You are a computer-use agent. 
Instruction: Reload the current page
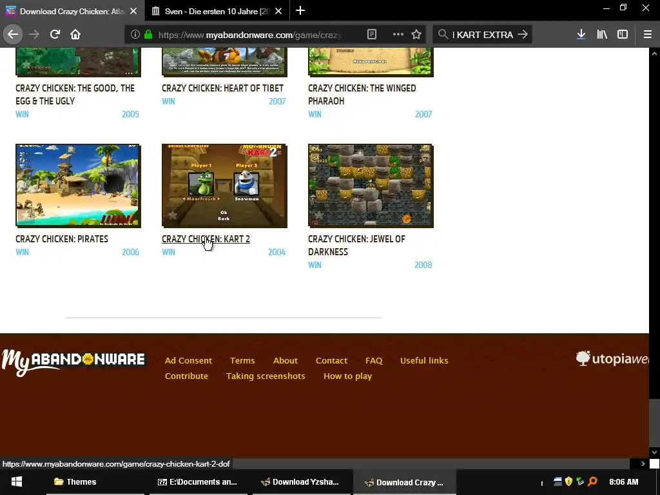tap(55, 35)
